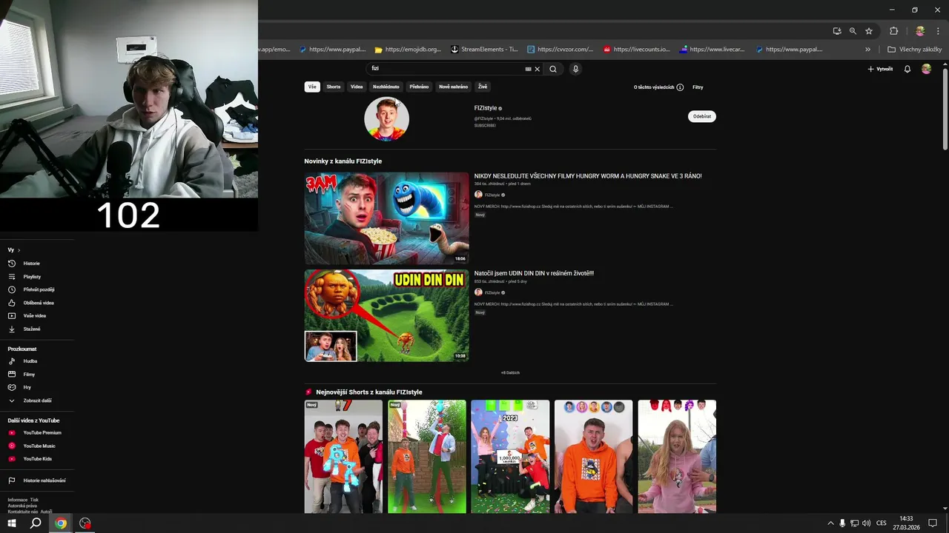Open Hudba in Prozkoumat section
The image size is (949, 533).
30,361
